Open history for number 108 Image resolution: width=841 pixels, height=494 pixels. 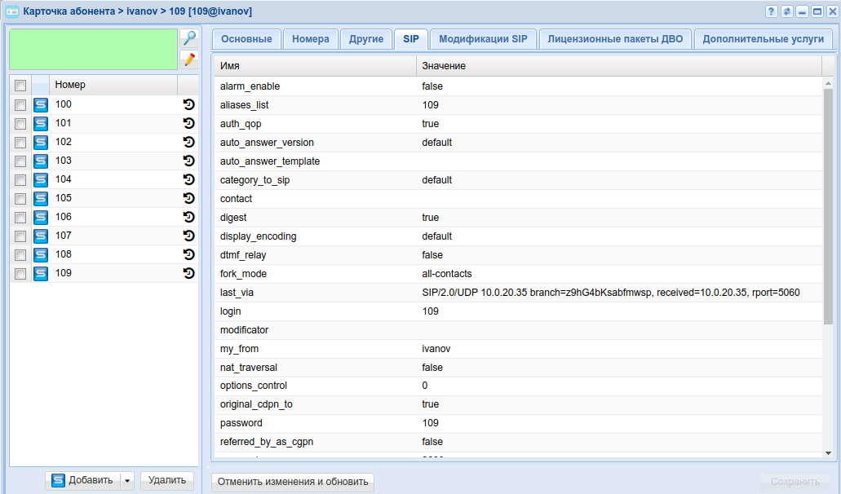click(x=188, y=254)
